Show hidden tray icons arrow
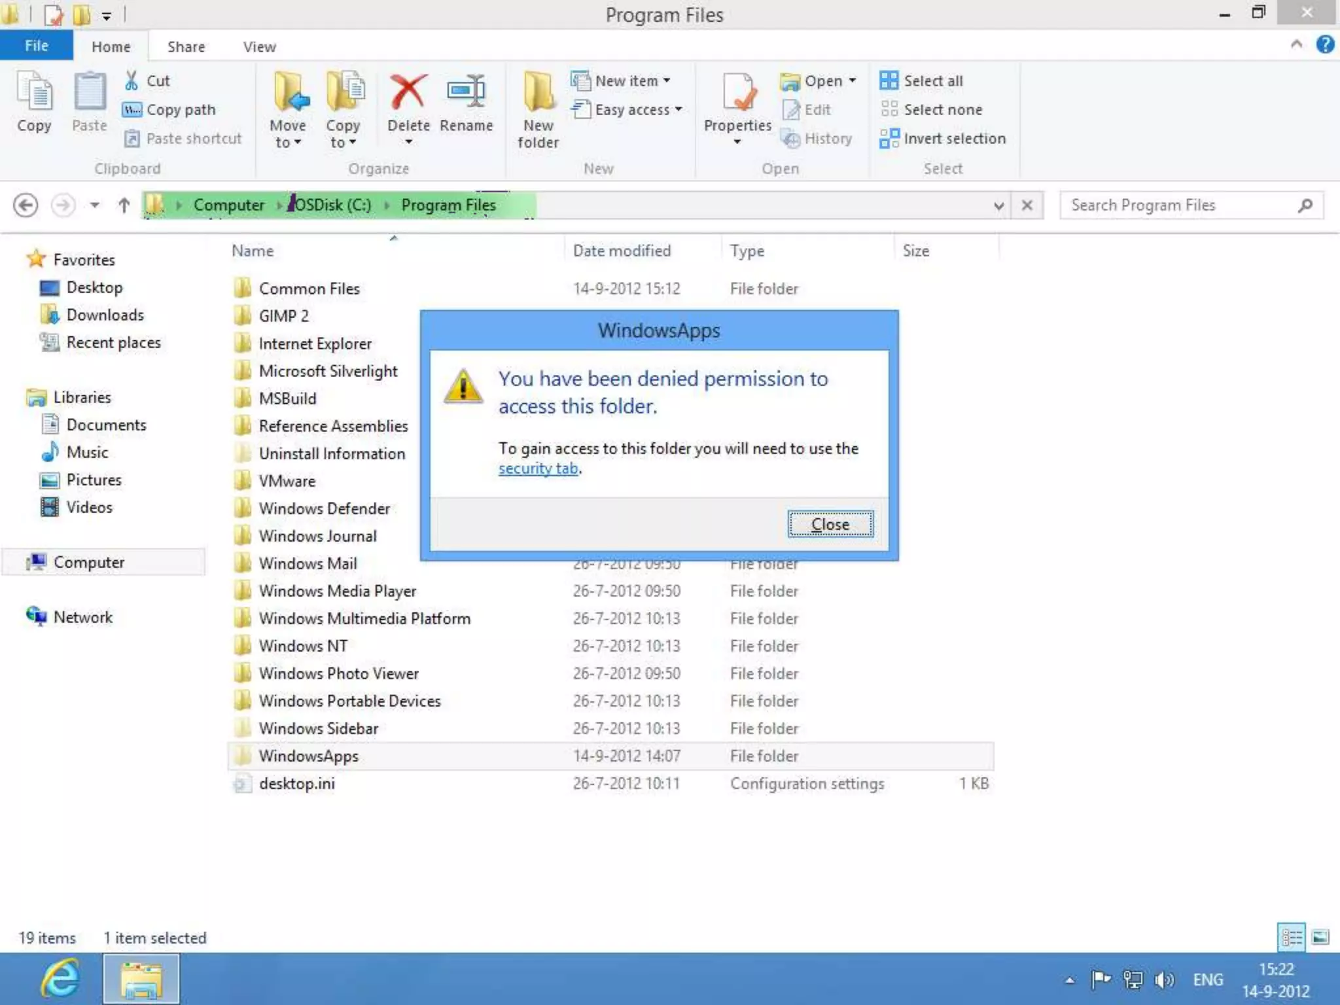The height and width of the screenshot is (1005, 1340). [x=1069, y=980]
